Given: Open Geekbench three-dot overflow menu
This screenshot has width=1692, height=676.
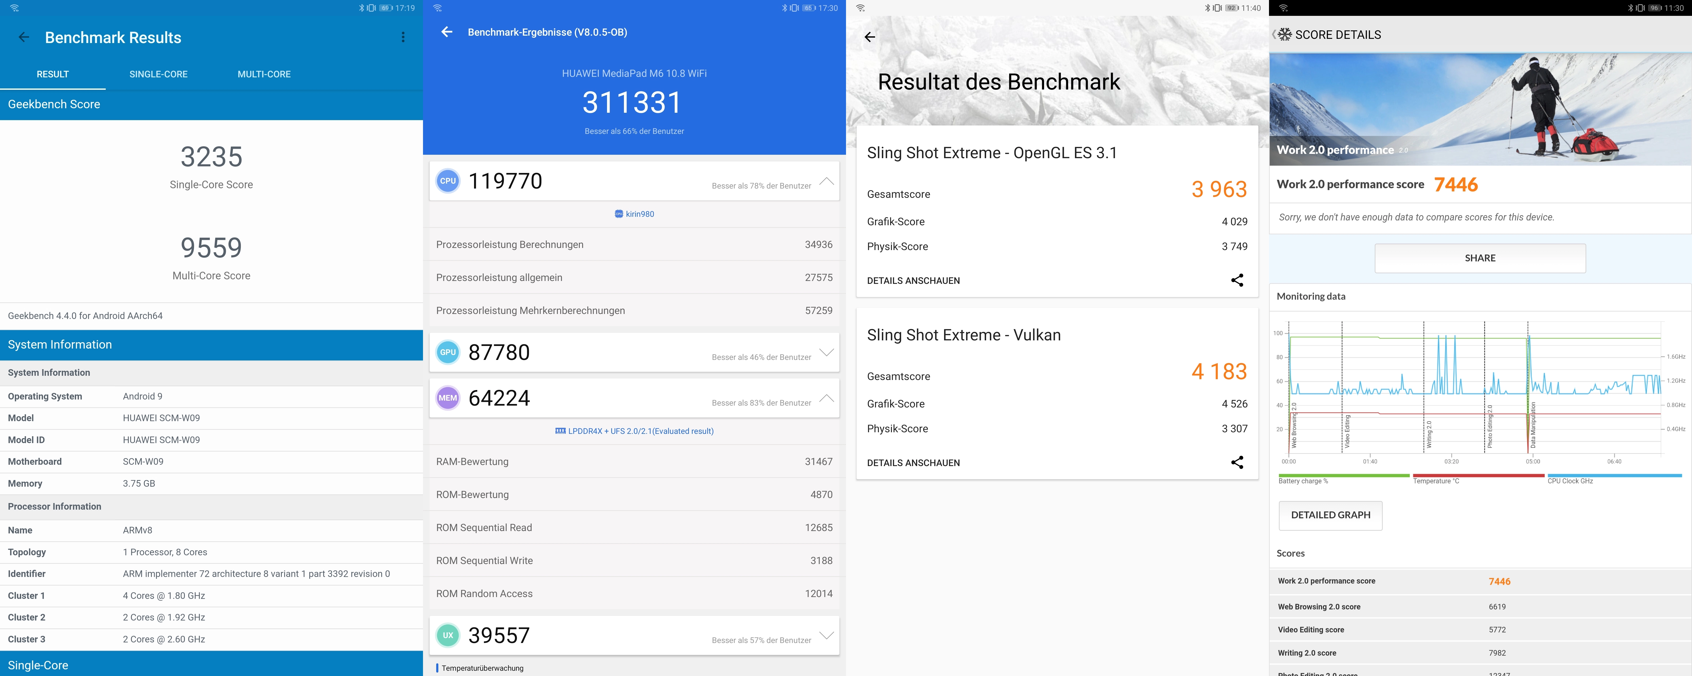Looking at the screenshot, I should click(x=403, y=37).
